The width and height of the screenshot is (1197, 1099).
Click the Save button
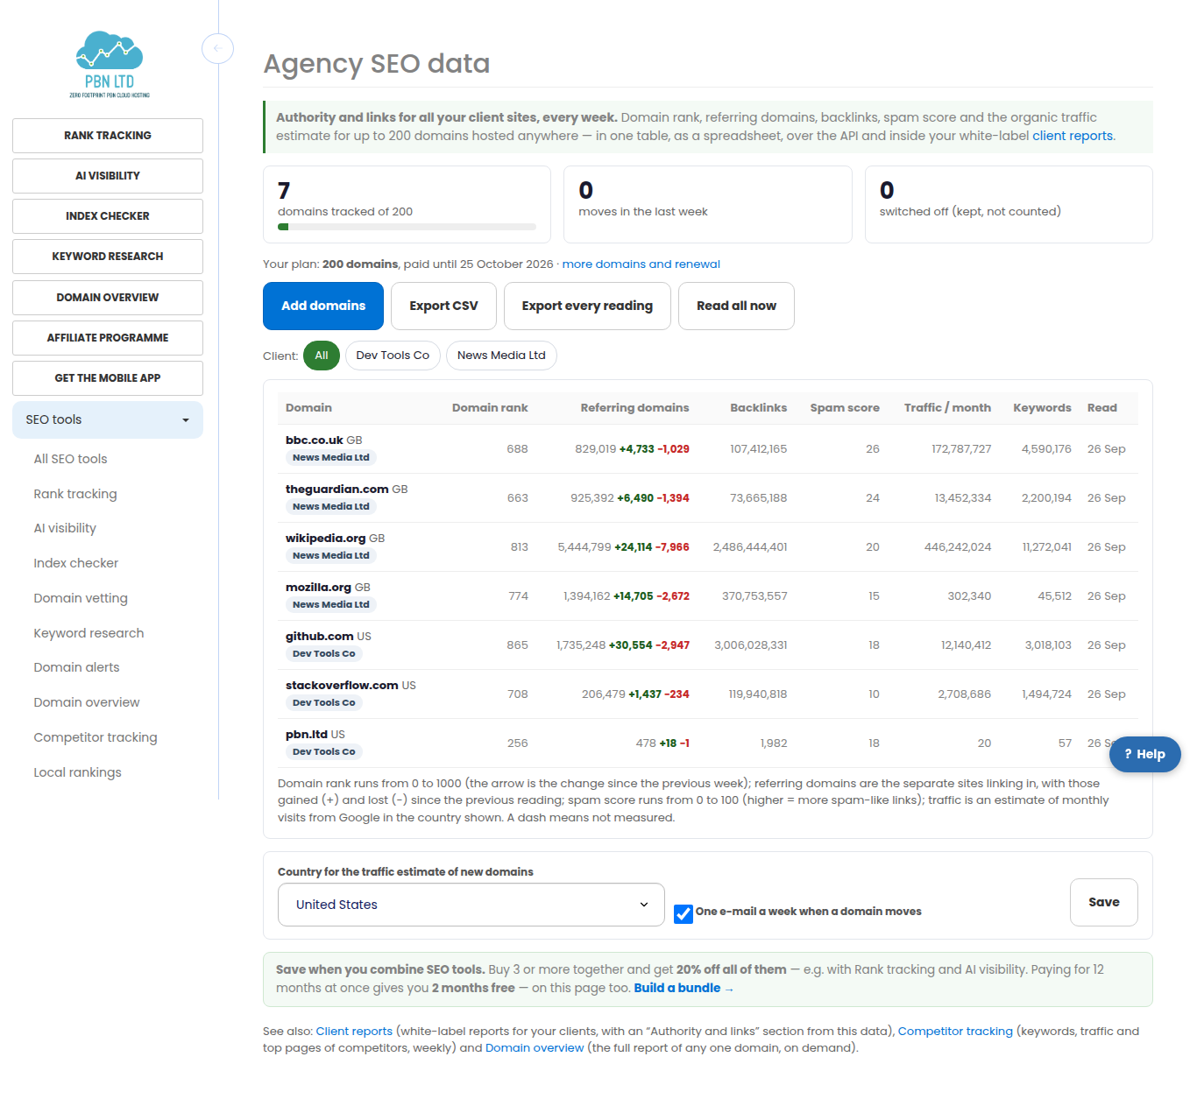(1104, 902)
